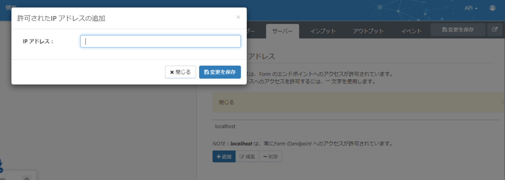Open the API dropdown in the header
Viewport: 505px width, 180px height.
coord(470,8)
